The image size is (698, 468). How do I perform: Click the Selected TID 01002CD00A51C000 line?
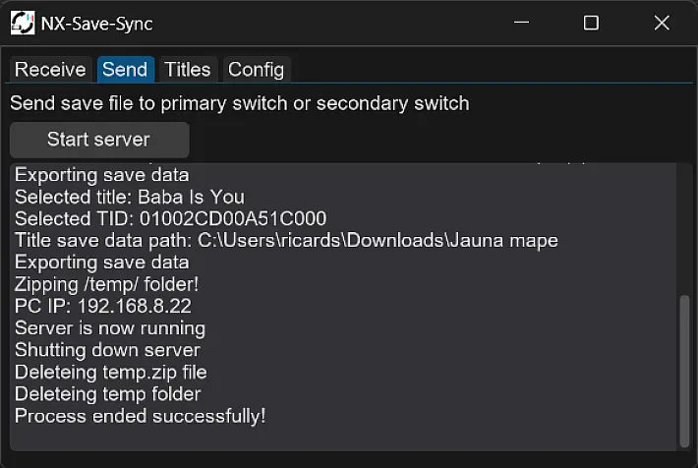(x=170, y=218)
